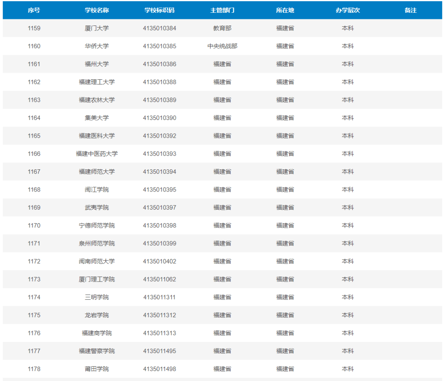Select the 泉州师范学院 school name cell
Screen dimensions: 445x381
(x=97, y=243)
